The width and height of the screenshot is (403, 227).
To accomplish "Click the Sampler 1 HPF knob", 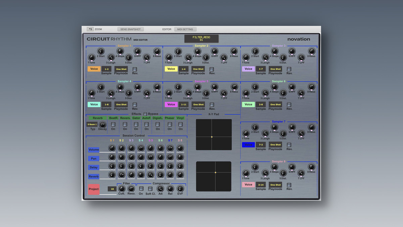I will [x=137, y=51].
